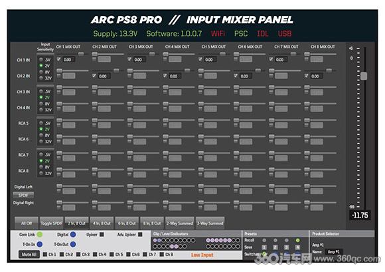Select 8V sensitivity for CH 1/2 inputs
This screenshot has width=385, height=272.
(41, 72)
